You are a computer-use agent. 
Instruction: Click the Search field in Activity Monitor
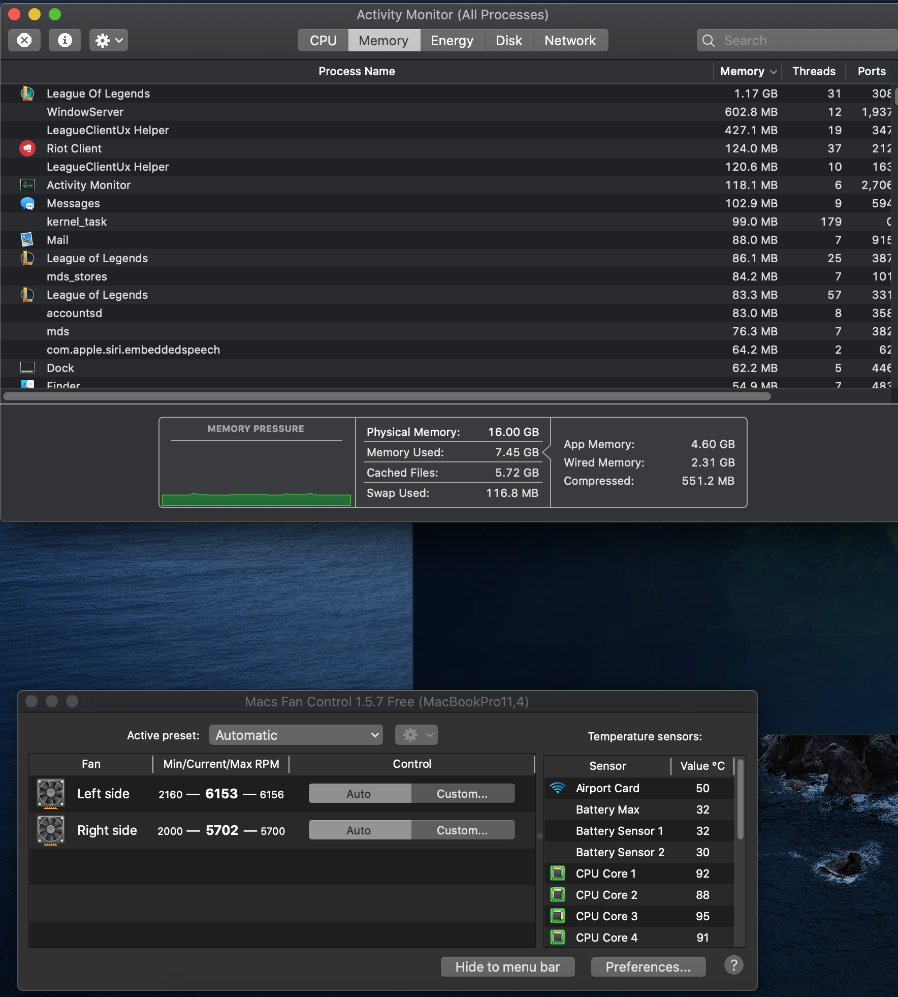(797, 41)
